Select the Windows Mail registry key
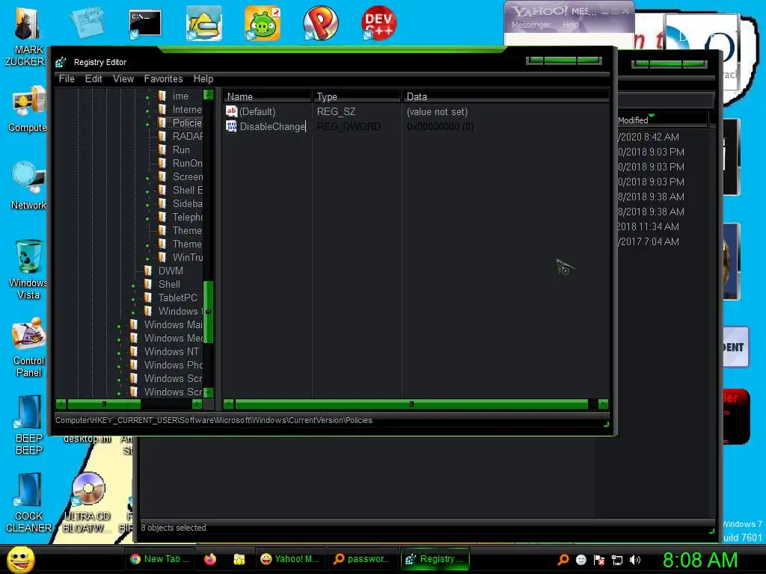This screenshot has width=766, height=574. point(174,324)
